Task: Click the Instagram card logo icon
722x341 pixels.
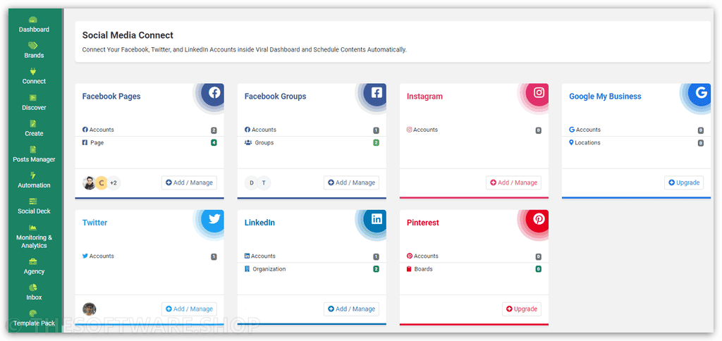Action: pyautogui.click(x=539, y=92)
